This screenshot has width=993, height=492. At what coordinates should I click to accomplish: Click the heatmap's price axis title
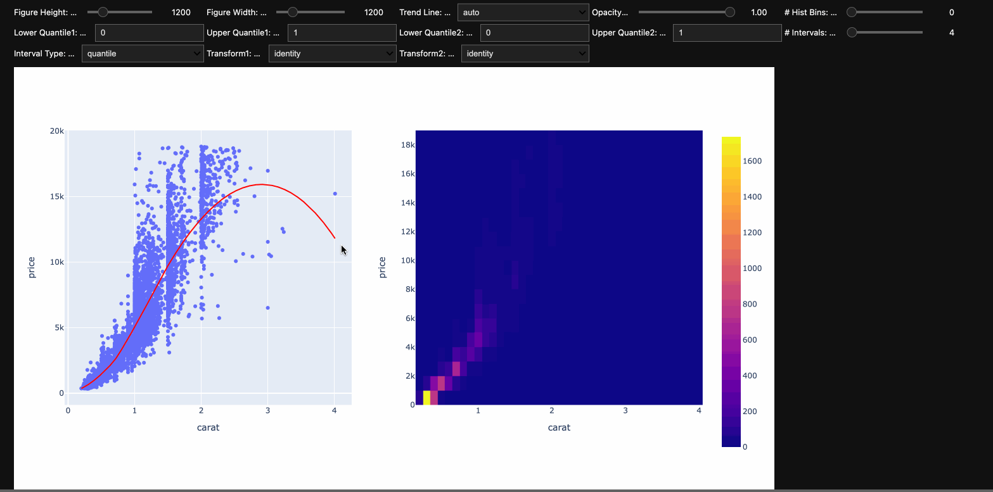[x=382, y=267]
